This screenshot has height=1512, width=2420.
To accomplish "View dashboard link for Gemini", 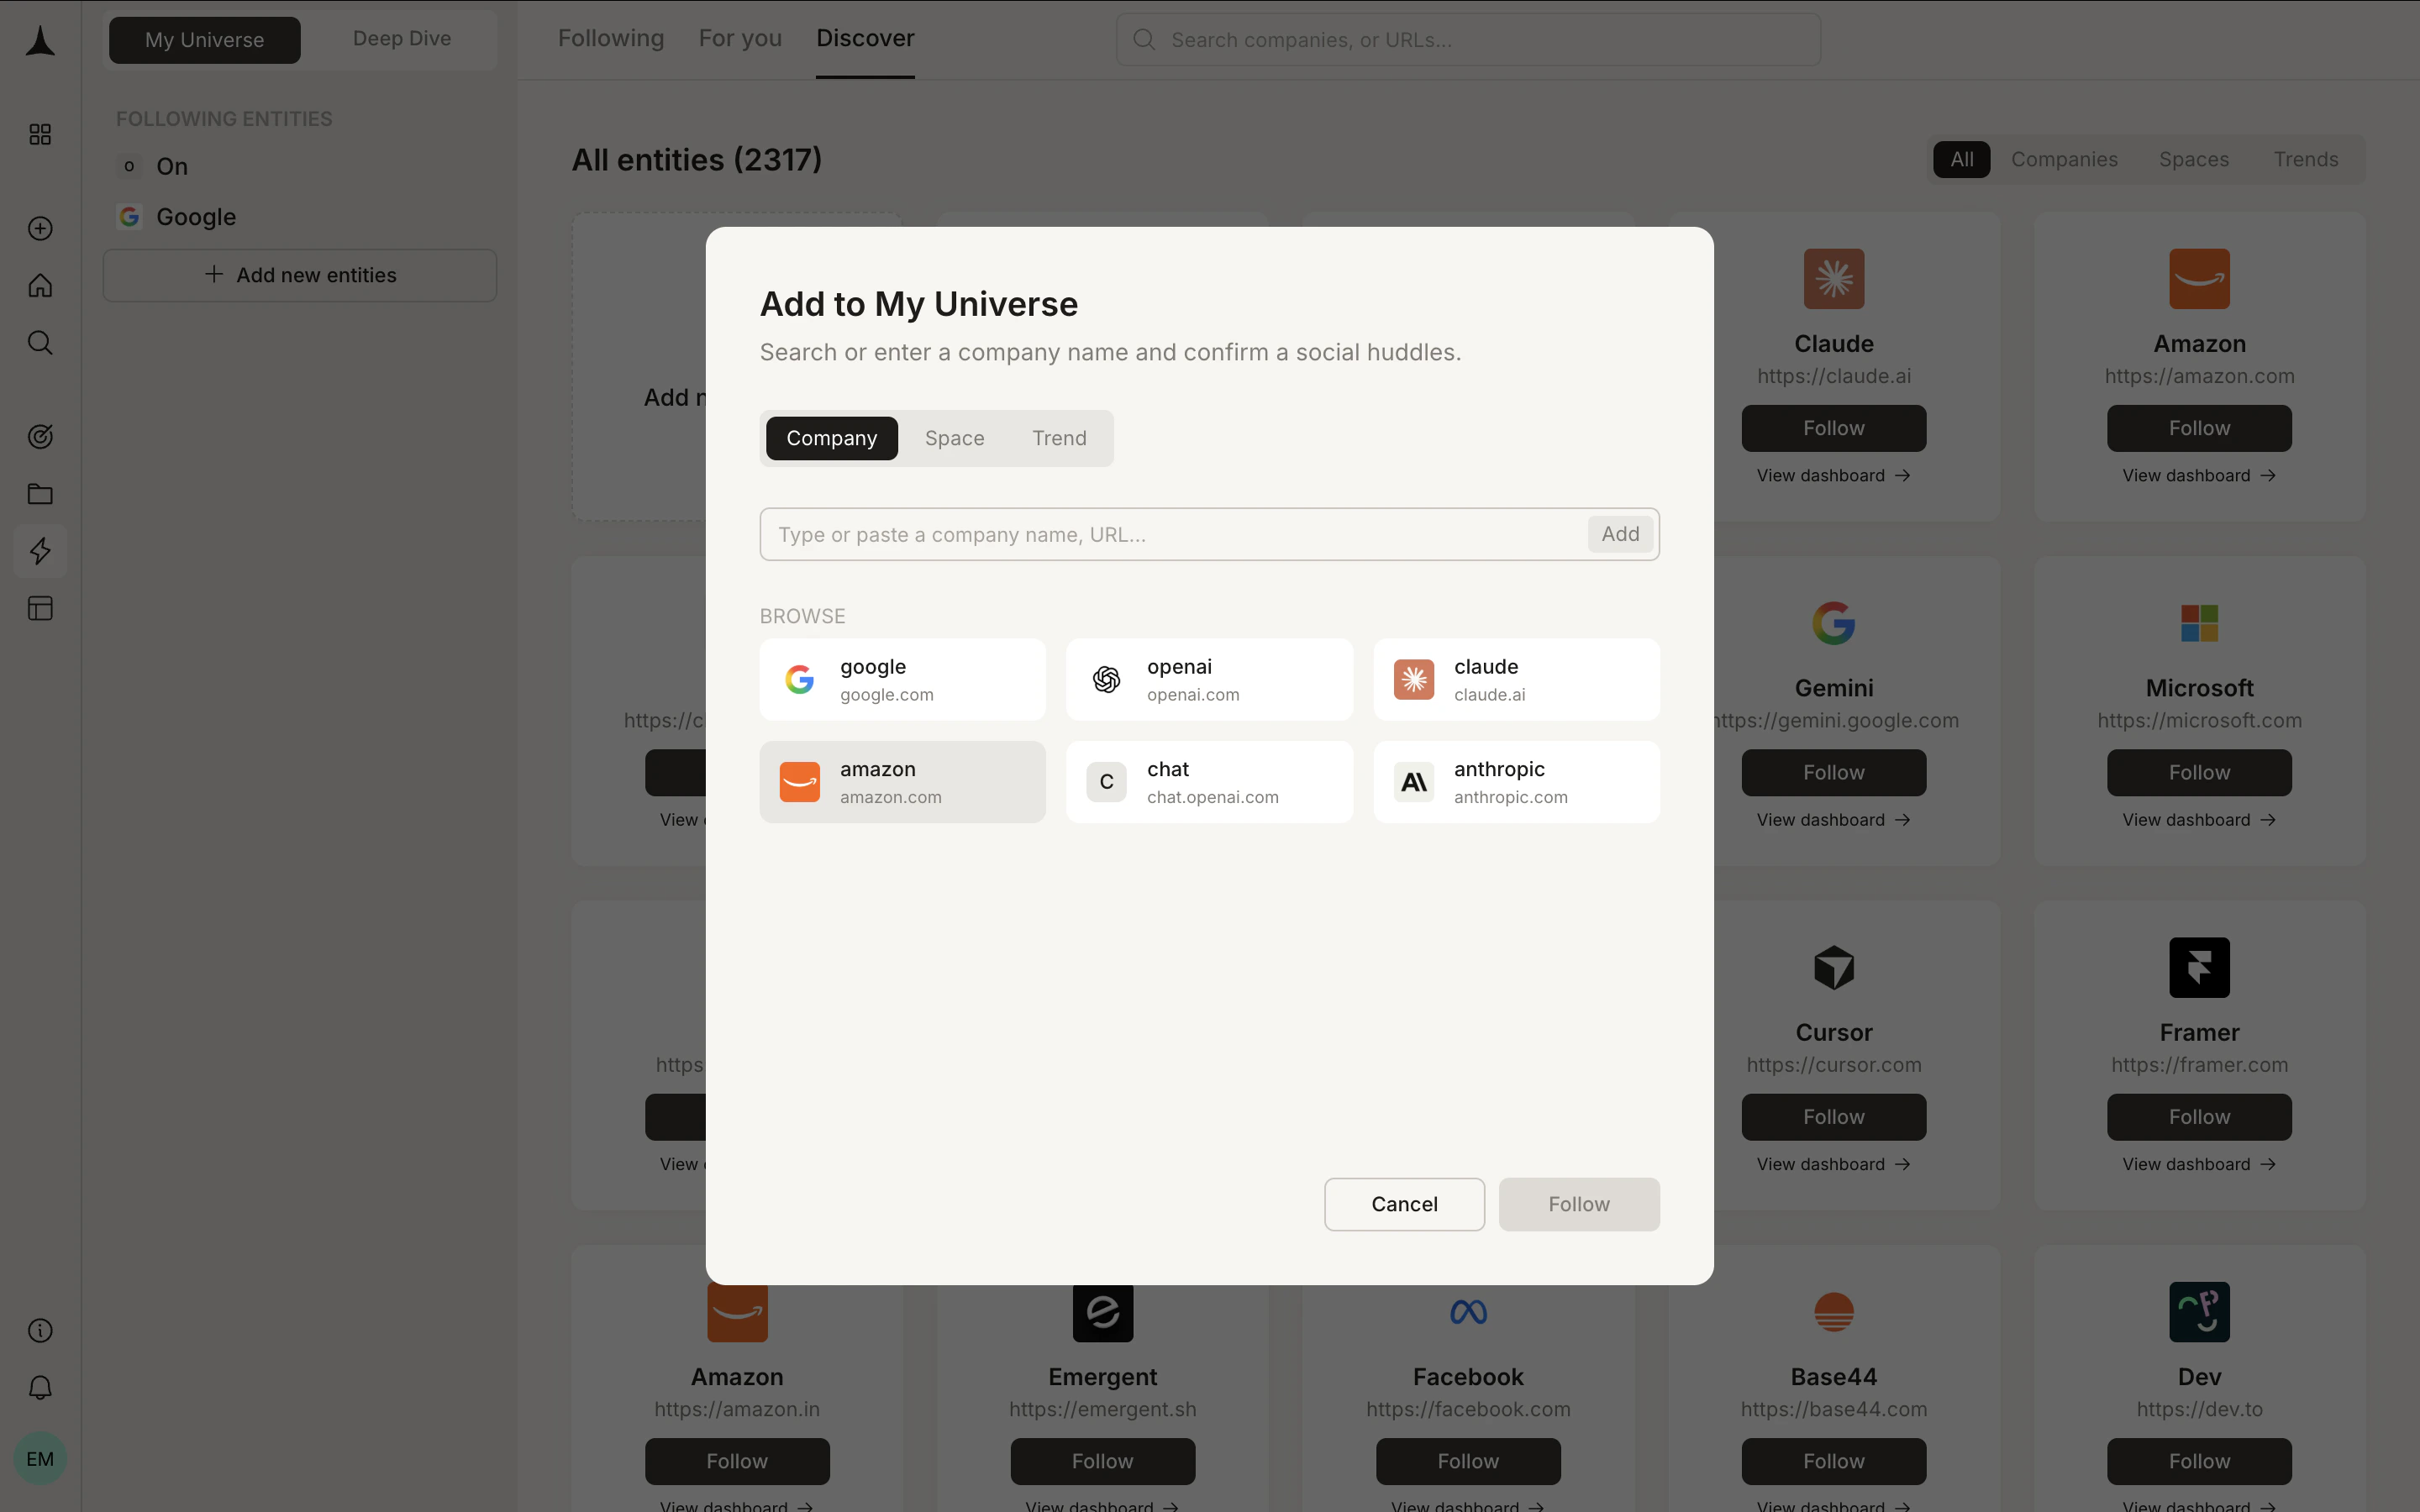I will coord(1833,820).
